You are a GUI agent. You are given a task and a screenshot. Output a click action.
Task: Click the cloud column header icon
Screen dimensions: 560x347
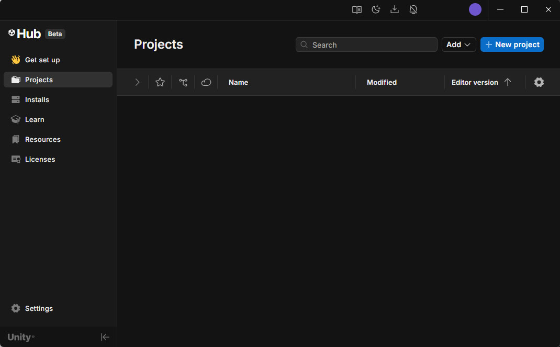[x=206, y=82]
